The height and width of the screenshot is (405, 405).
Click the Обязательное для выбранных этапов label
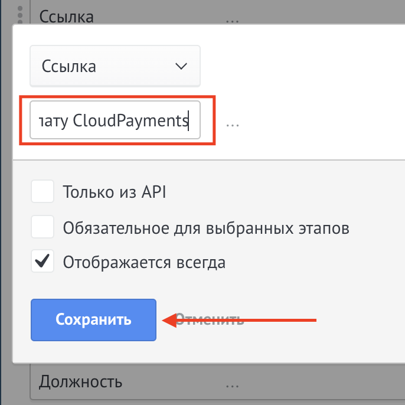[206, 227]
